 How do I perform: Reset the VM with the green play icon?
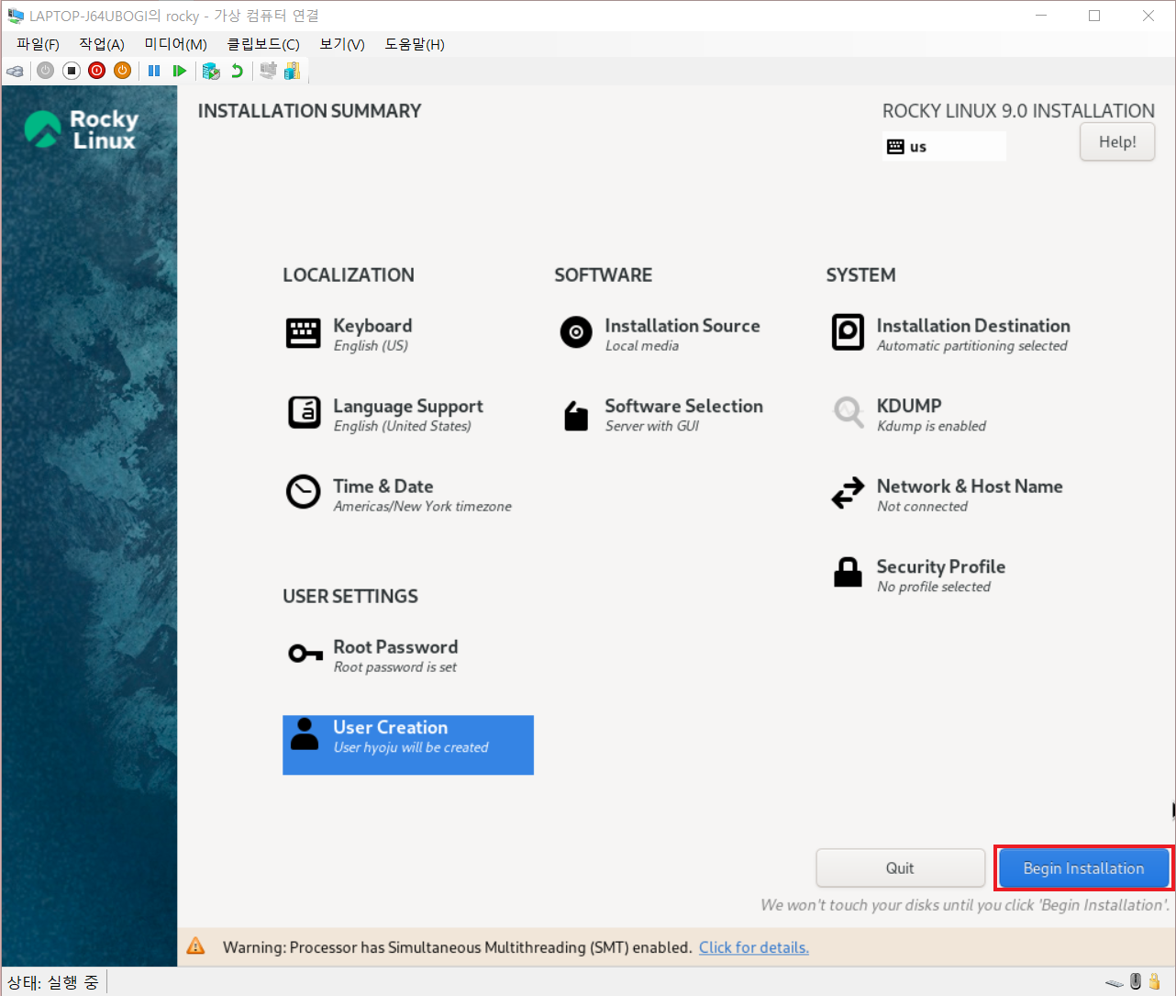click(x=180, y=71)
